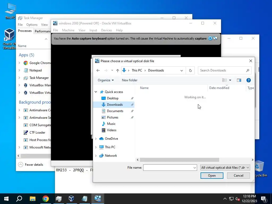Open the file type filter dropdown
The width and height of the screenshot is (272, 204).
(x=225, y=168)
